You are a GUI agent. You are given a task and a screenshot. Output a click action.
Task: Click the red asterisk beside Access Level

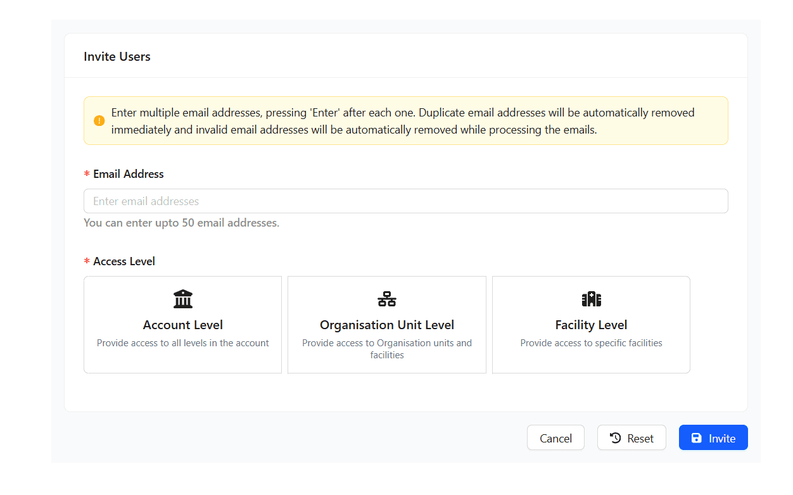pos(86,261)
